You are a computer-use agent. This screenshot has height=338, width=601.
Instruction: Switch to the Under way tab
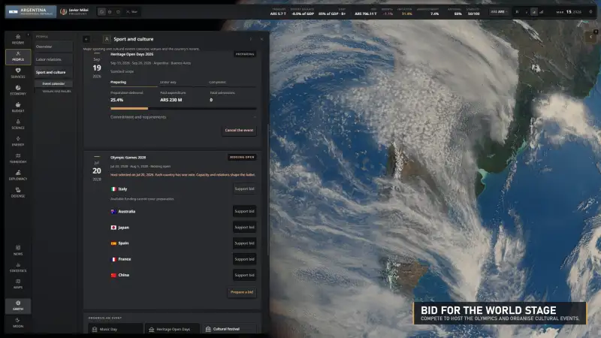pos(168,82)
